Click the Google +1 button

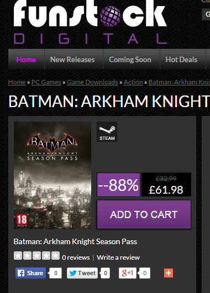(128, 273)
